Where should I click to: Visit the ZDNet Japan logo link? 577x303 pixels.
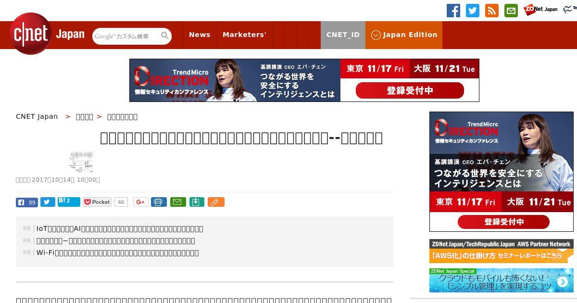(x=540, y=10)
